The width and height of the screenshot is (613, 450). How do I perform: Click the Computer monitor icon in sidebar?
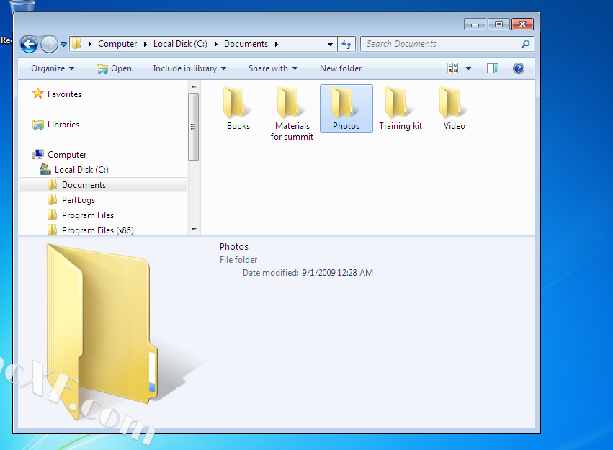click(38, 154)
